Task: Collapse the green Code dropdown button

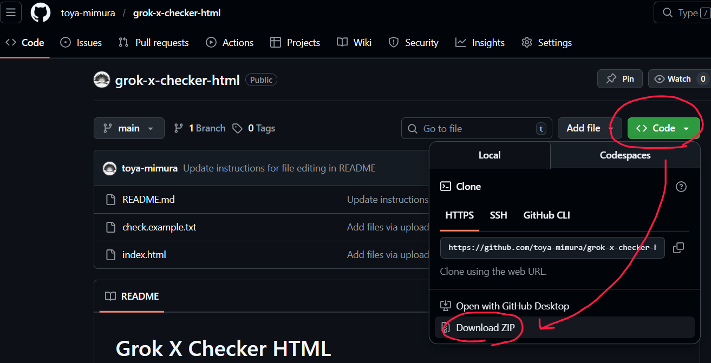Action: click(x=663, y=128)
